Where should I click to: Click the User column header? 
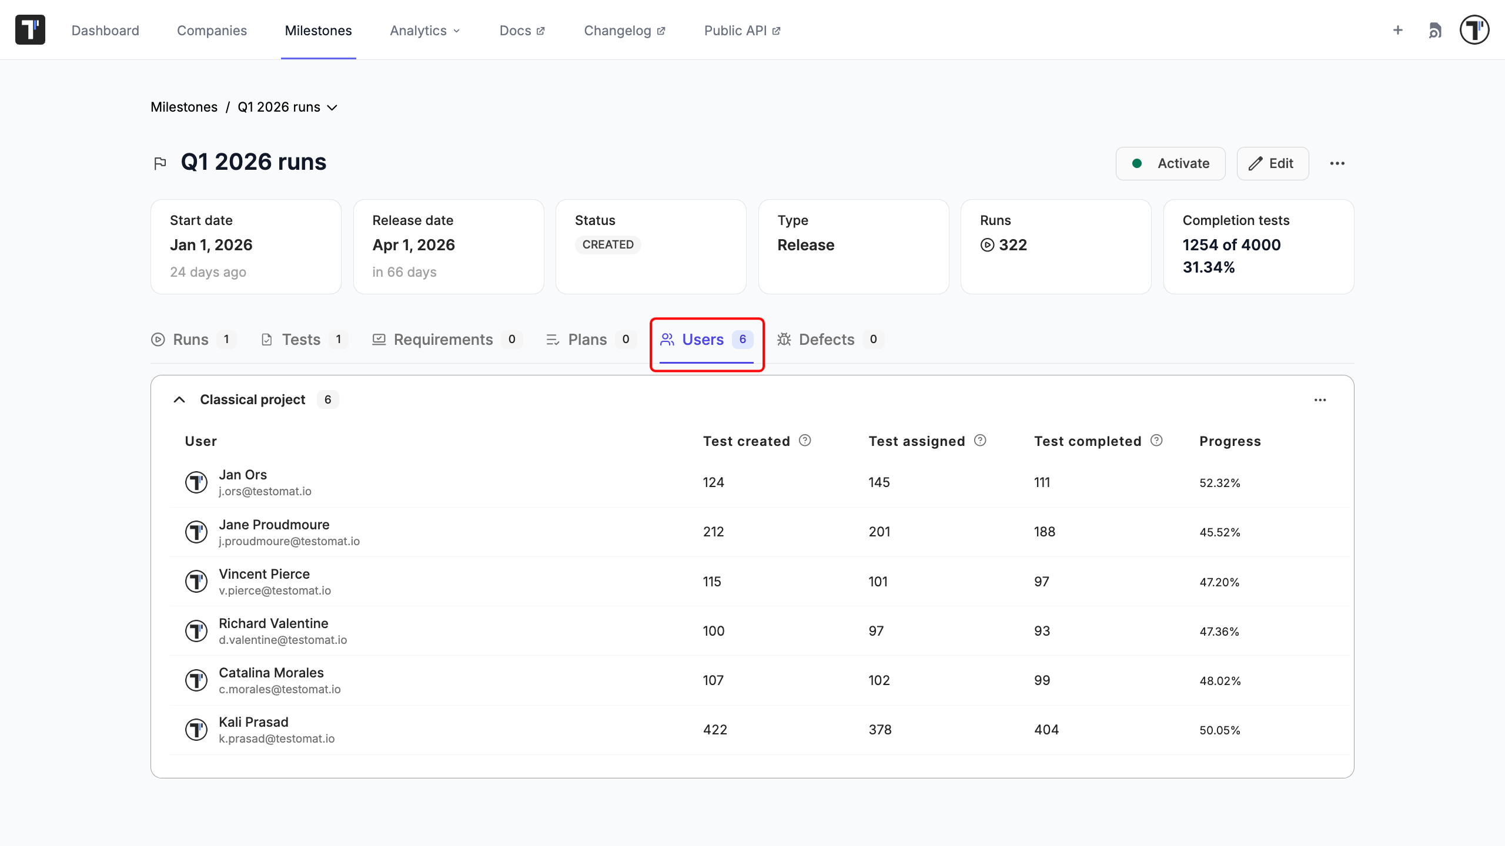click(x=200, y=441)
